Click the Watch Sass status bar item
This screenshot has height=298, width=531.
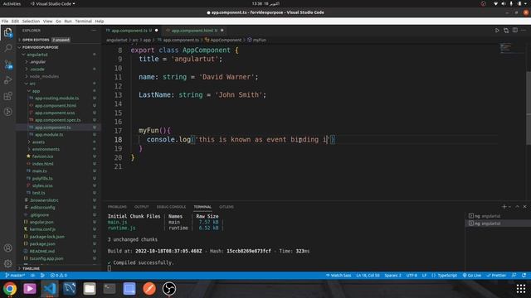pyautogui.click(x=339, y=276)
